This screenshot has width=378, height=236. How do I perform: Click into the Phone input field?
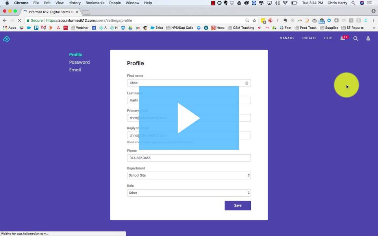[x=189, y=158]
